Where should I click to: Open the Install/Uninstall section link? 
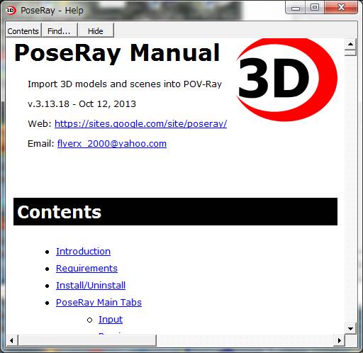pyautogui.click(x=91, y=285)
